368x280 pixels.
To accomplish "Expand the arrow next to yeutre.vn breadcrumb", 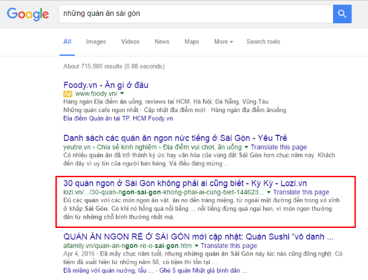I will click(x=246, y=147).
